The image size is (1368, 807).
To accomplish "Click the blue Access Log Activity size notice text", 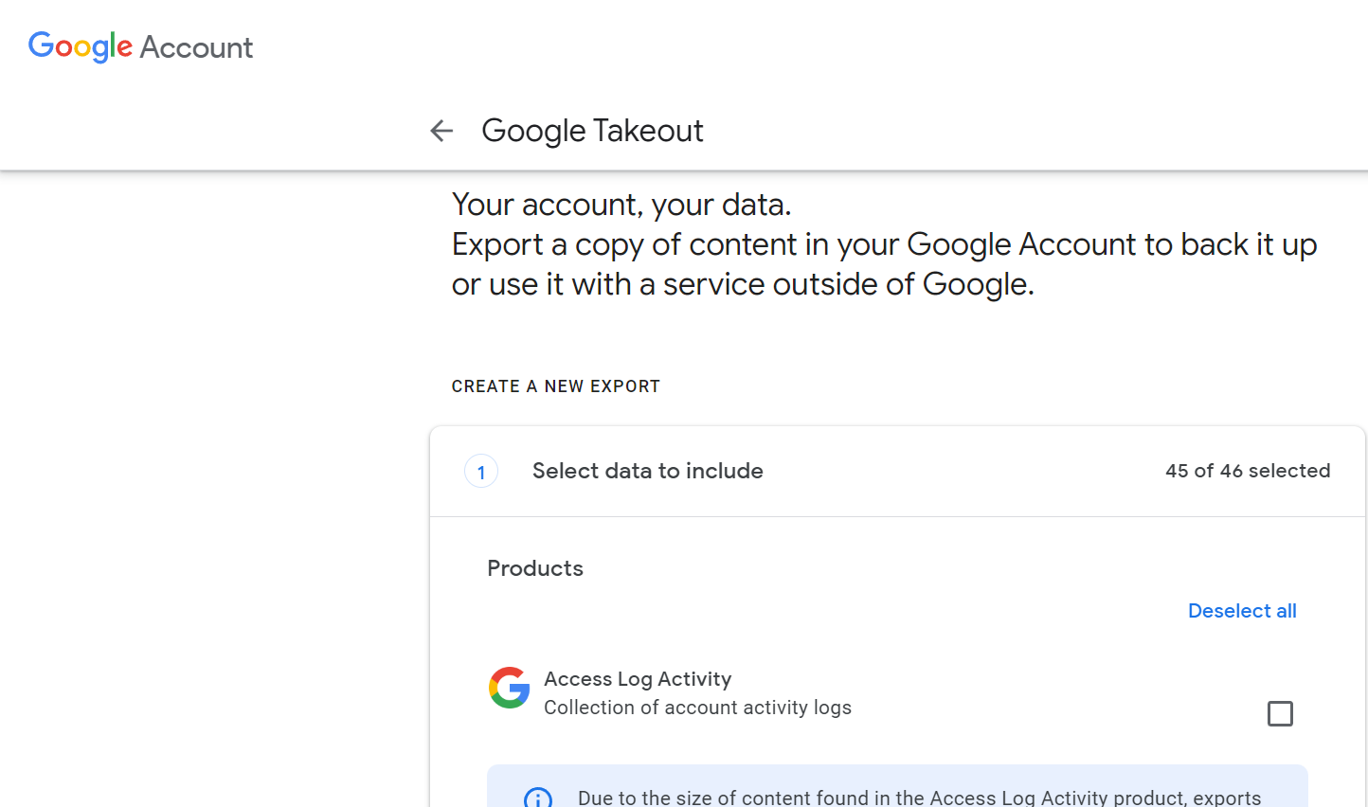I will pyautogui.click(x=919, y=798).
